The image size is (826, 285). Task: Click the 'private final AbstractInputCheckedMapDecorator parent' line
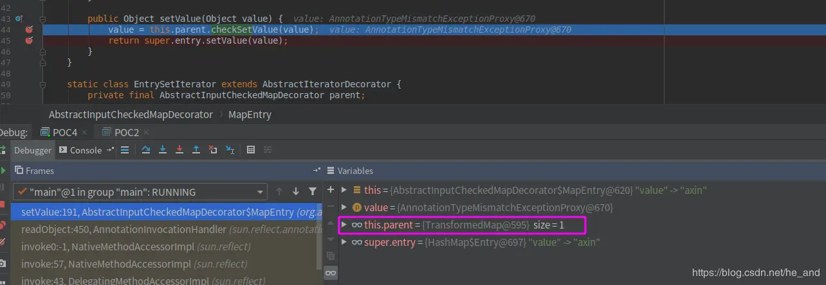pos(226,95)
